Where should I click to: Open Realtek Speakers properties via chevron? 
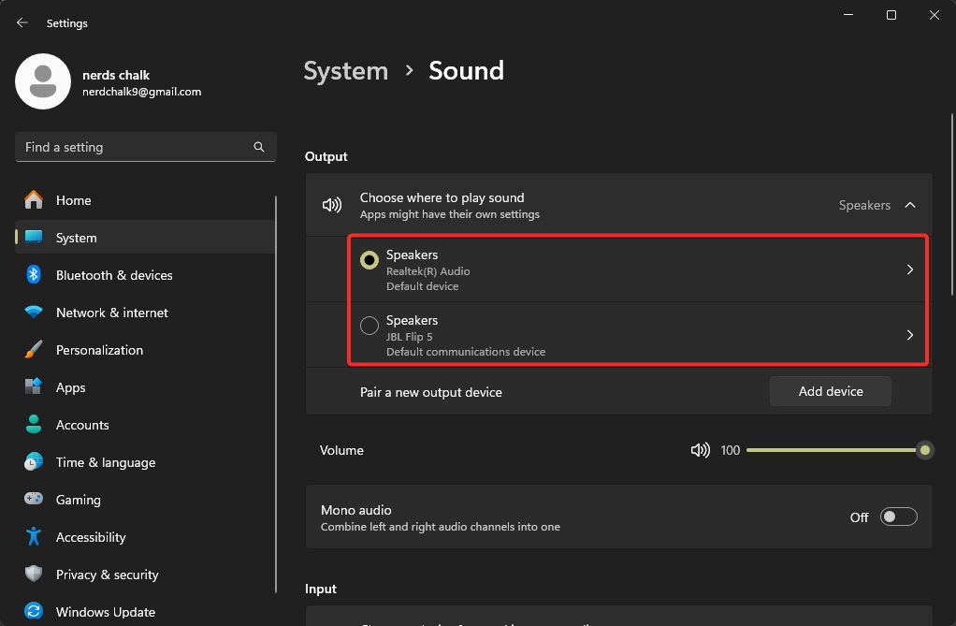[908, 269]
